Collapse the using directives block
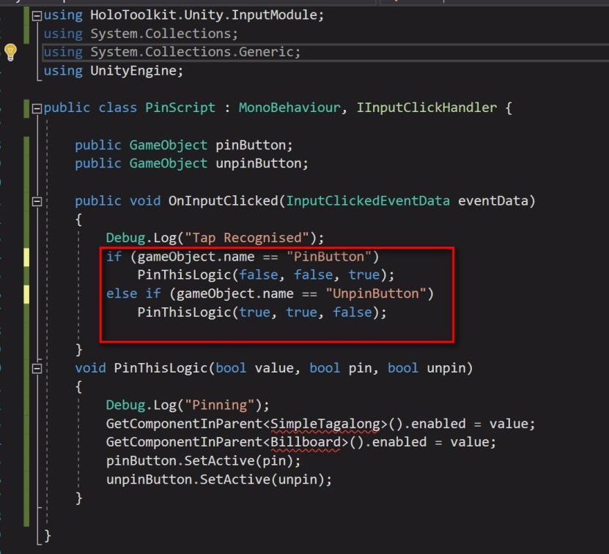 [x=37, y=16]
